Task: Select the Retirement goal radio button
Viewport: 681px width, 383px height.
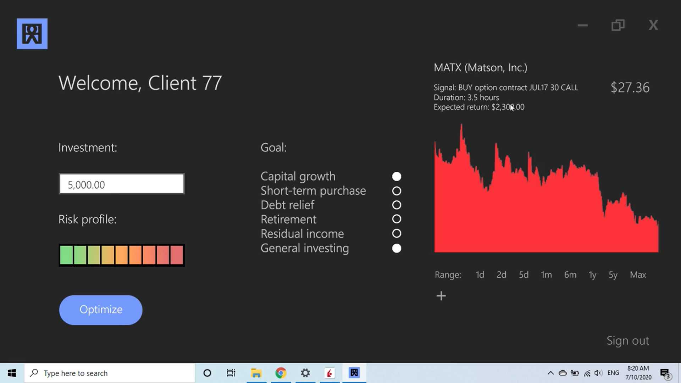Action: [x=397, y=219]
